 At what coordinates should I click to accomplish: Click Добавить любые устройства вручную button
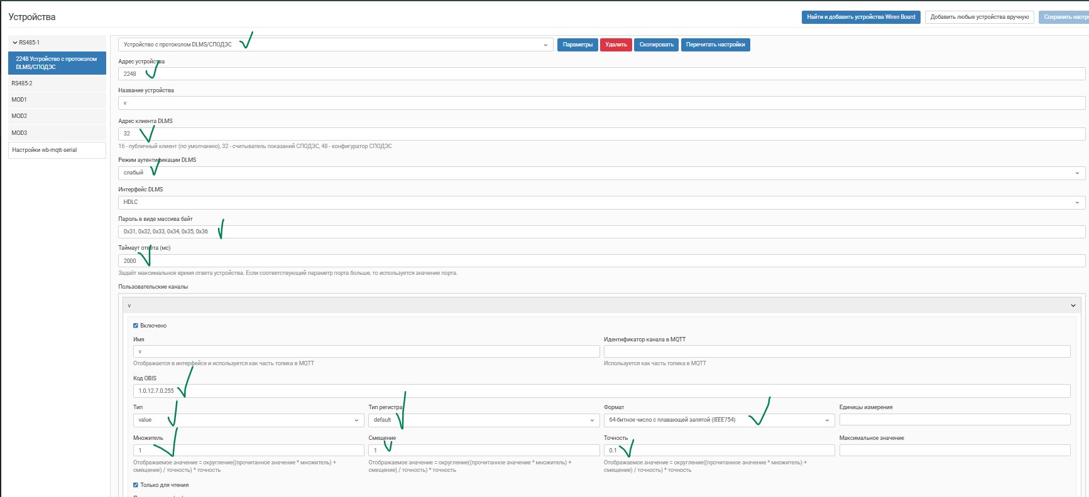tap(979, 17)
